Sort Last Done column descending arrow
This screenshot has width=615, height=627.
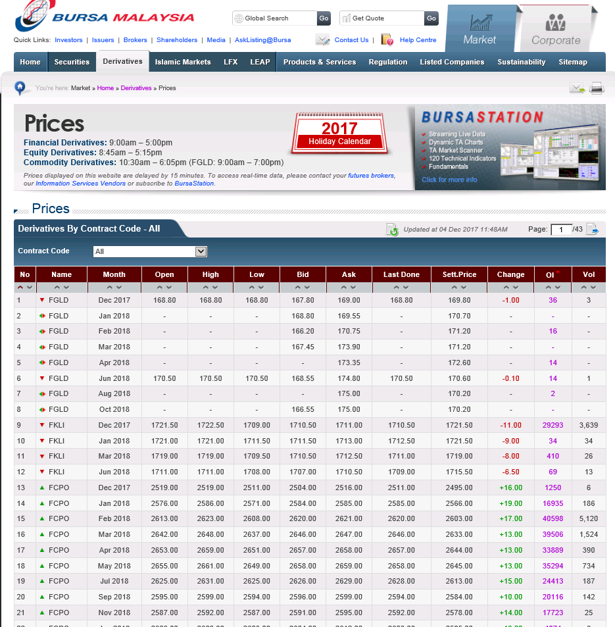click(406, 288)
